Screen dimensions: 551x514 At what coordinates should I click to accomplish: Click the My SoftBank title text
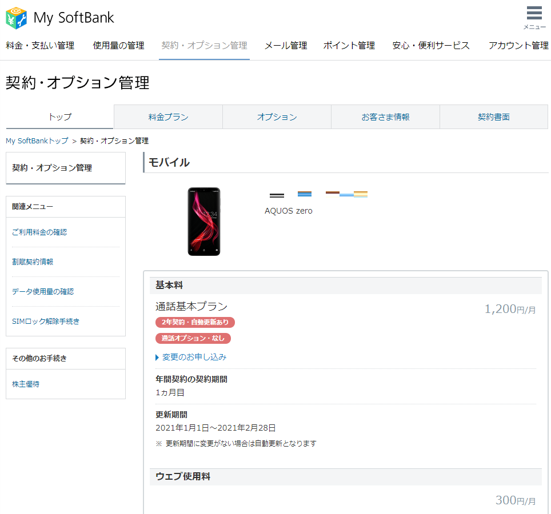point(74,18)
